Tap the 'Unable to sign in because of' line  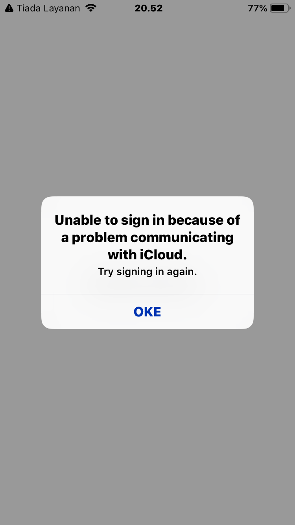pyautogui.click(x=147, y=220)
